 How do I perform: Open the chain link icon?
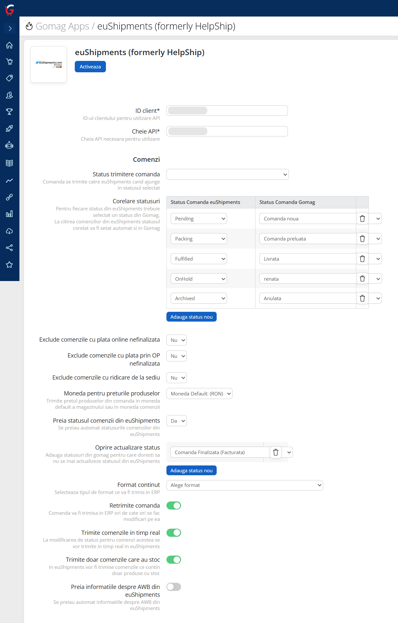click(x=9, y=197)
